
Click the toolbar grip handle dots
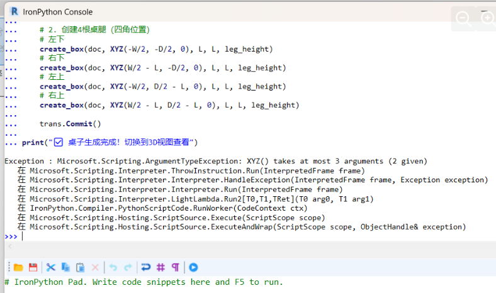click(x=9, y=267)
